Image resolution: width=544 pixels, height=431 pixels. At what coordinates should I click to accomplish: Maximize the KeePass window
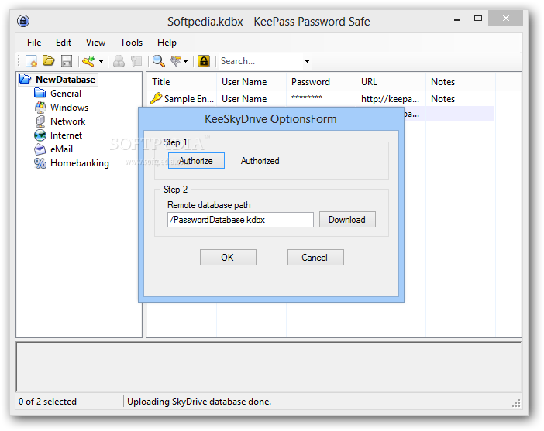478,18
